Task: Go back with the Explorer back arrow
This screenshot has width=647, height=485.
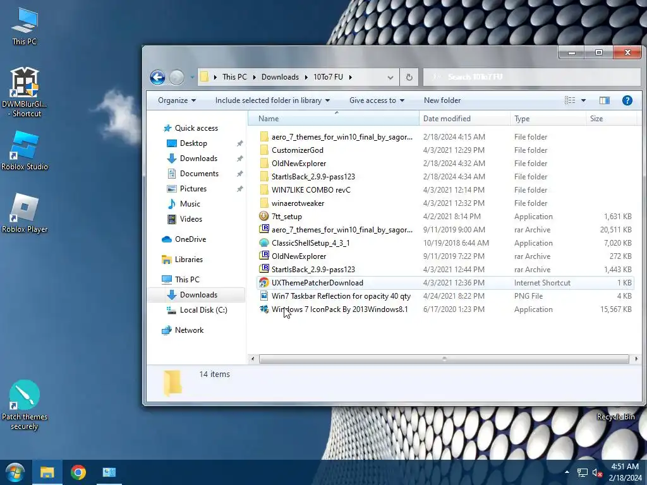Action: tap(157, 77)
